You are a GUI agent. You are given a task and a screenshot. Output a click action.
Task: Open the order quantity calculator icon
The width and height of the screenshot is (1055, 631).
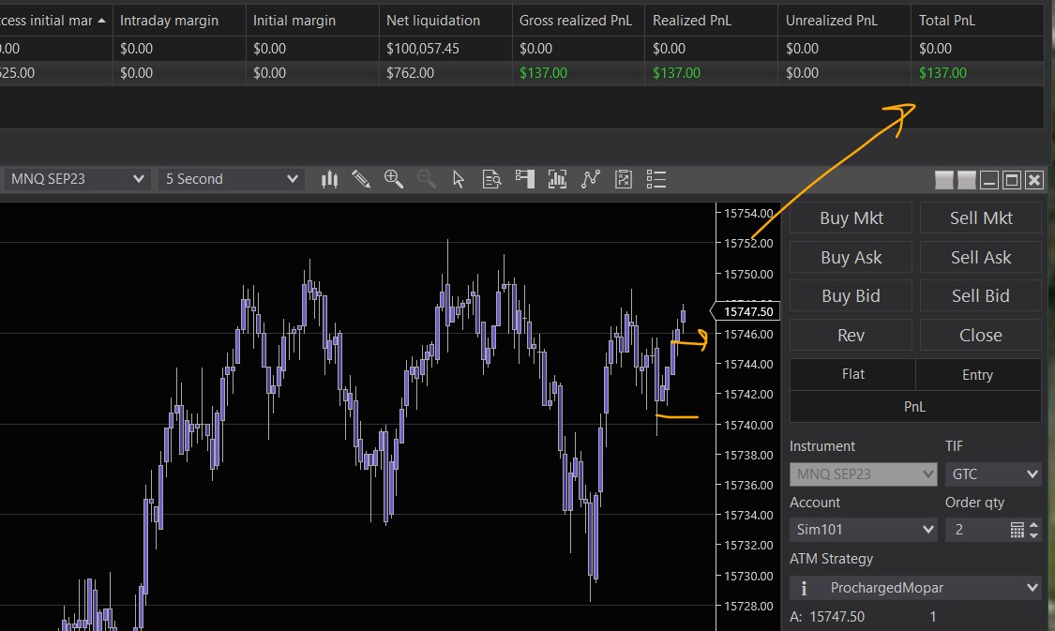pos(1017,530)
